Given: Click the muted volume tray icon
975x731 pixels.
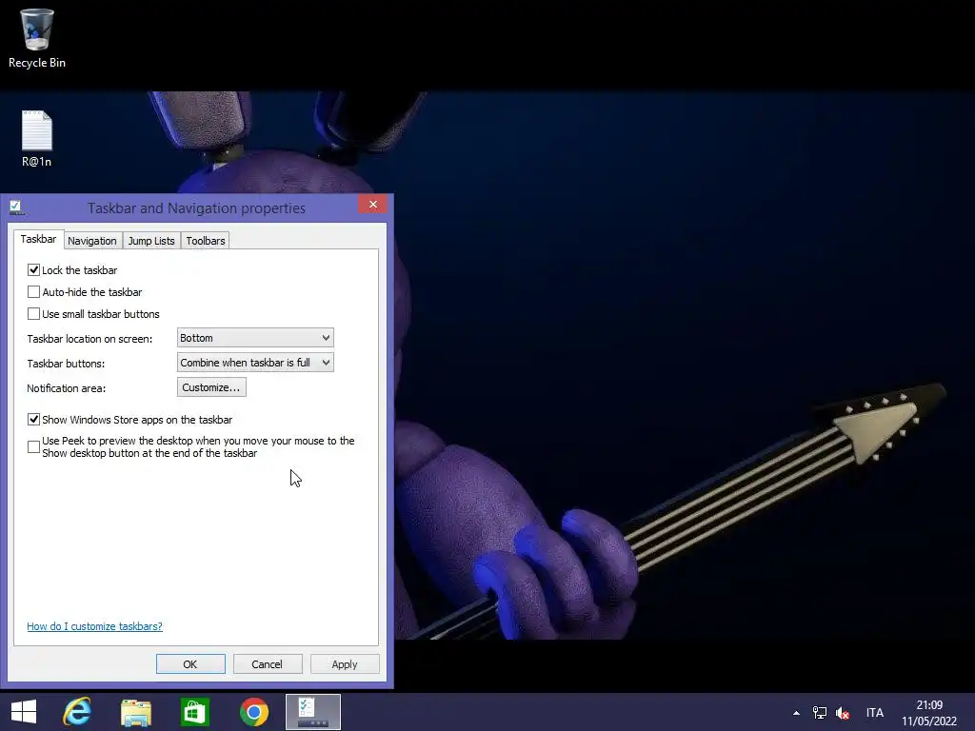Looking at the screenshot, I should [x=843, y=713].
